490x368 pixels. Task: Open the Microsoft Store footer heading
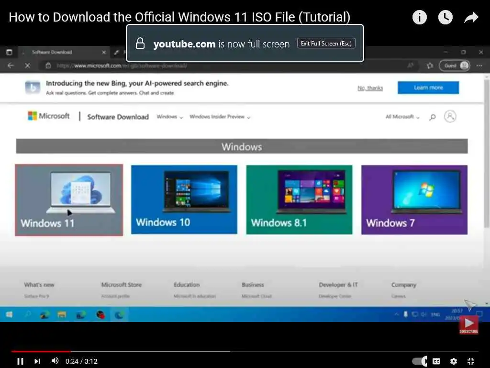[121, 285]
